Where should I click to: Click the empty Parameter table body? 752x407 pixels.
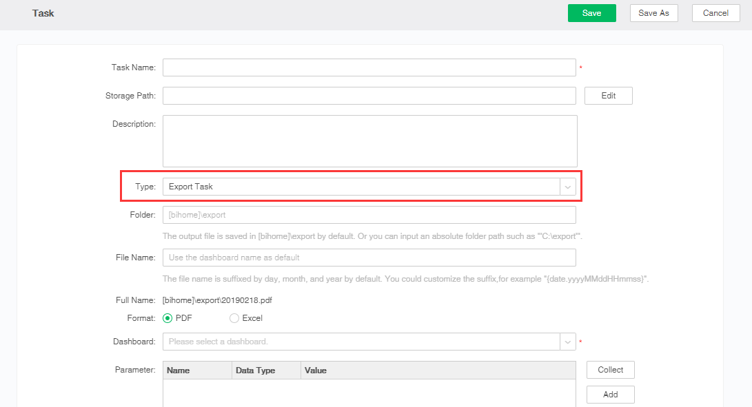click(x=369, y=393)
